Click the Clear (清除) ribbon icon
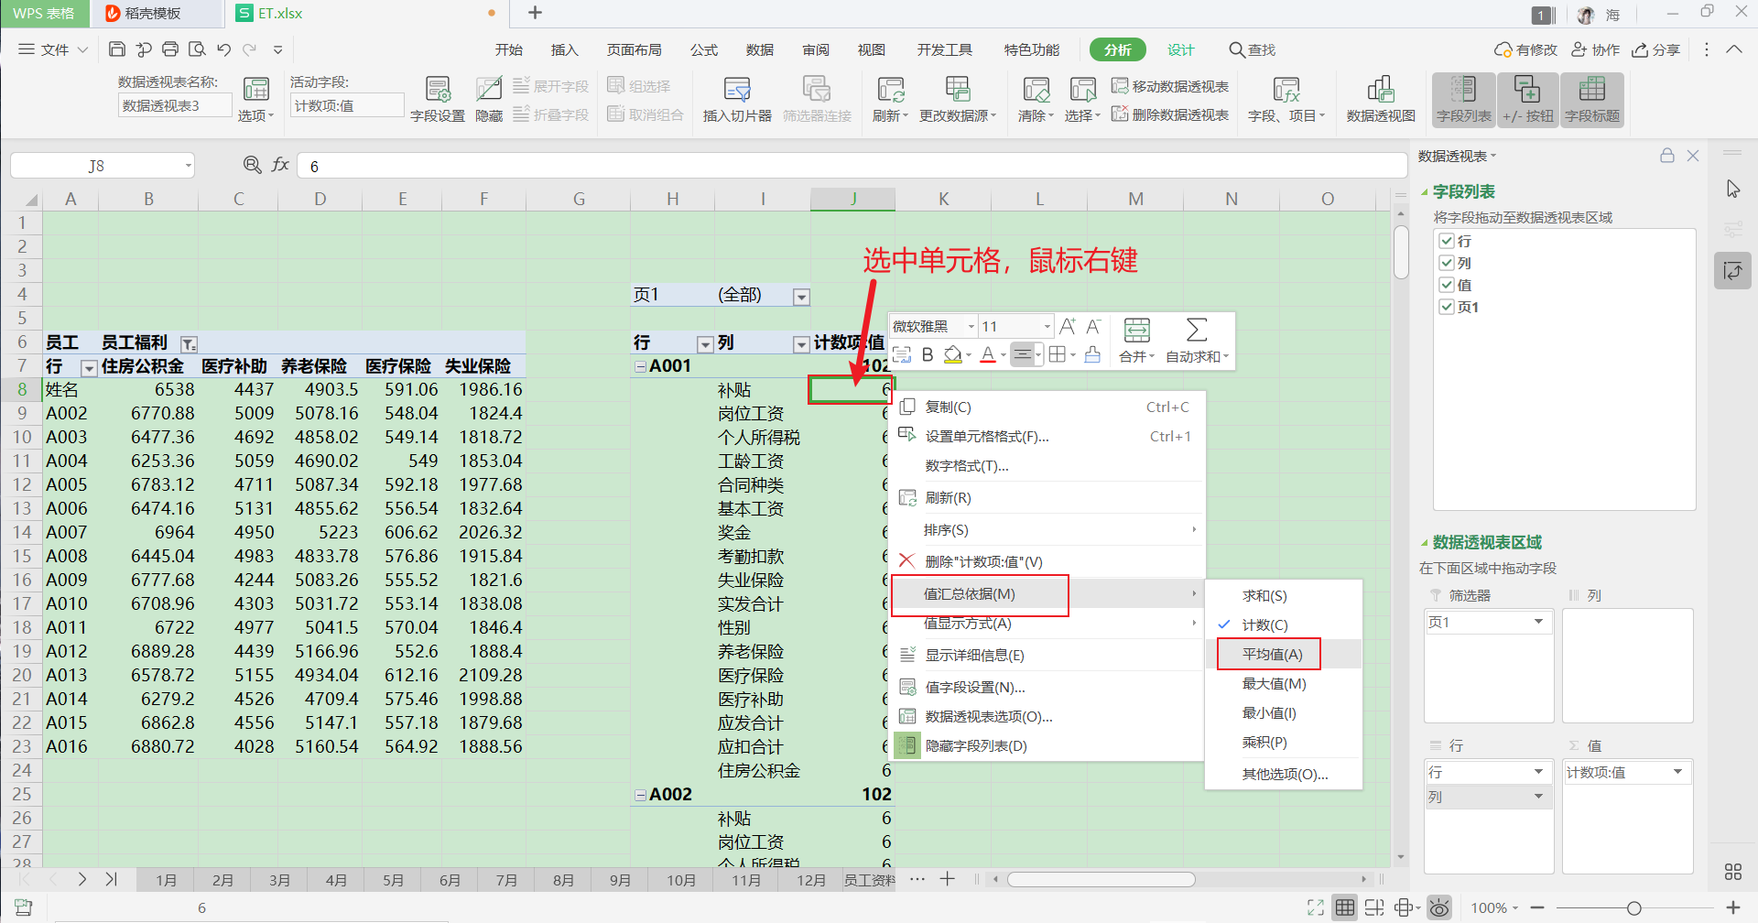Screen dimensions: 1758x923 (1036, 99)
